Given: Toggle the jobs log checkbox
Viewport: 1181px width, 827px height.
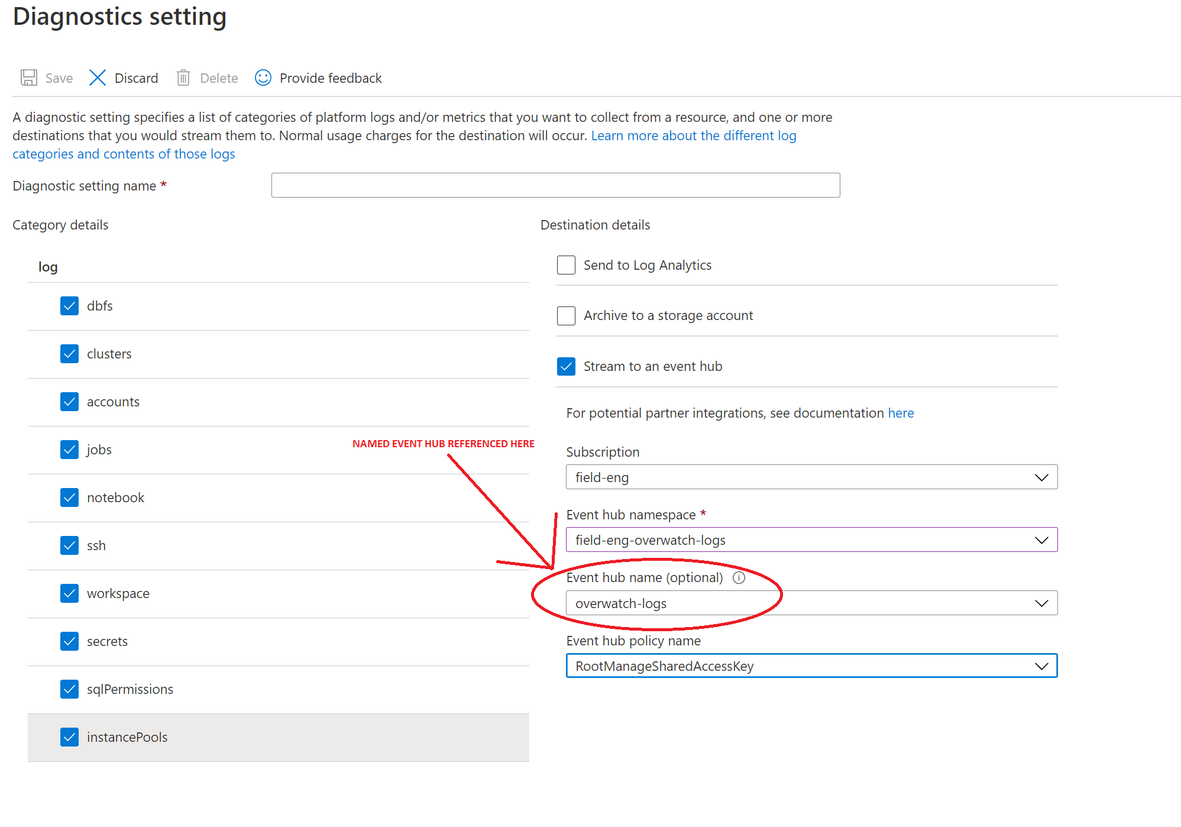Looking at the screenshot, I should (70, 450).
